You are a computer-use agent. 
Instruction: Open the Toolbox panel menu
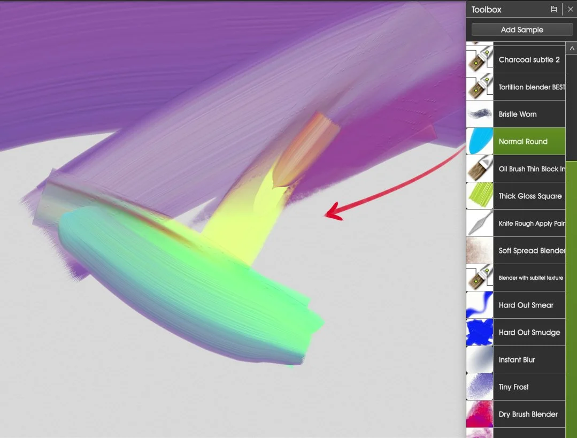[x=553, y=9]
